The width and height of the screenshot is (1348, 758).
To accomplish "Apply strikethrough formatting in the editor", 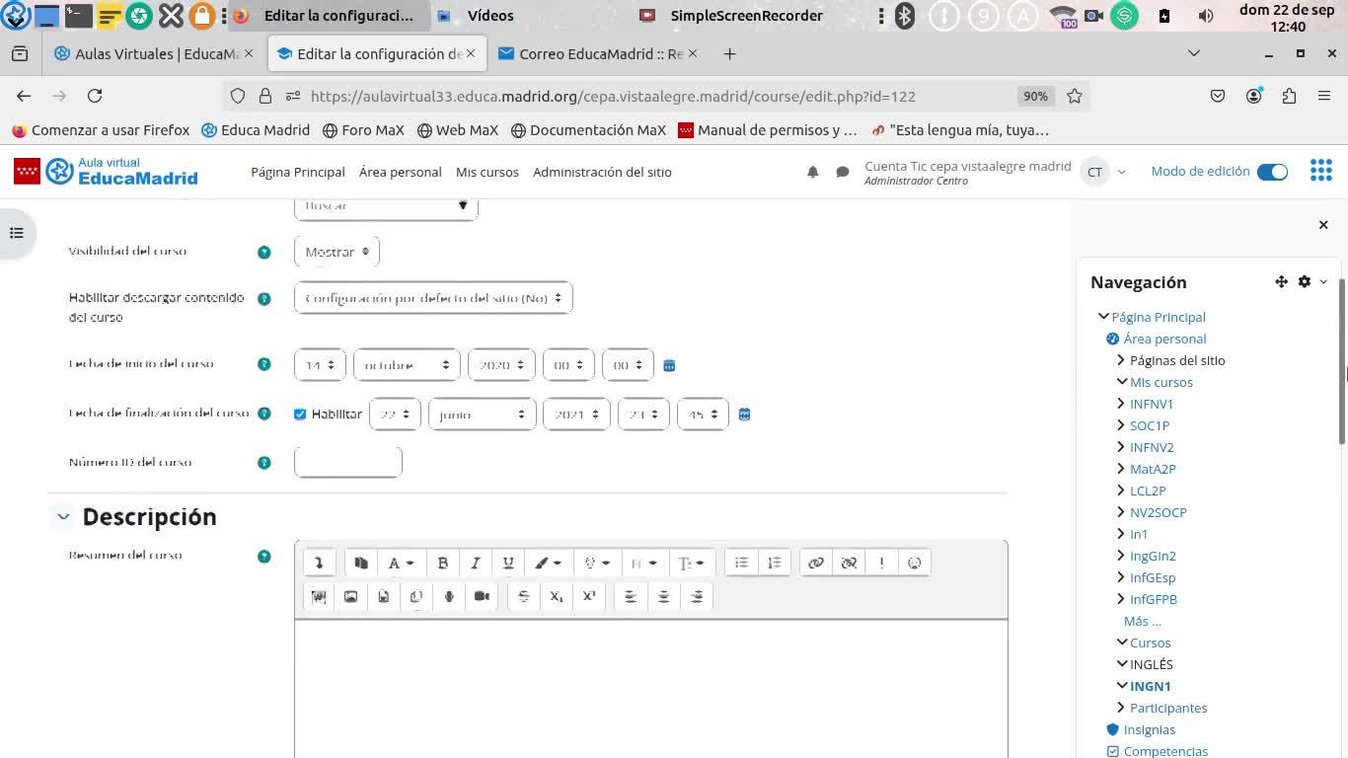I will [x=524, y=596].
